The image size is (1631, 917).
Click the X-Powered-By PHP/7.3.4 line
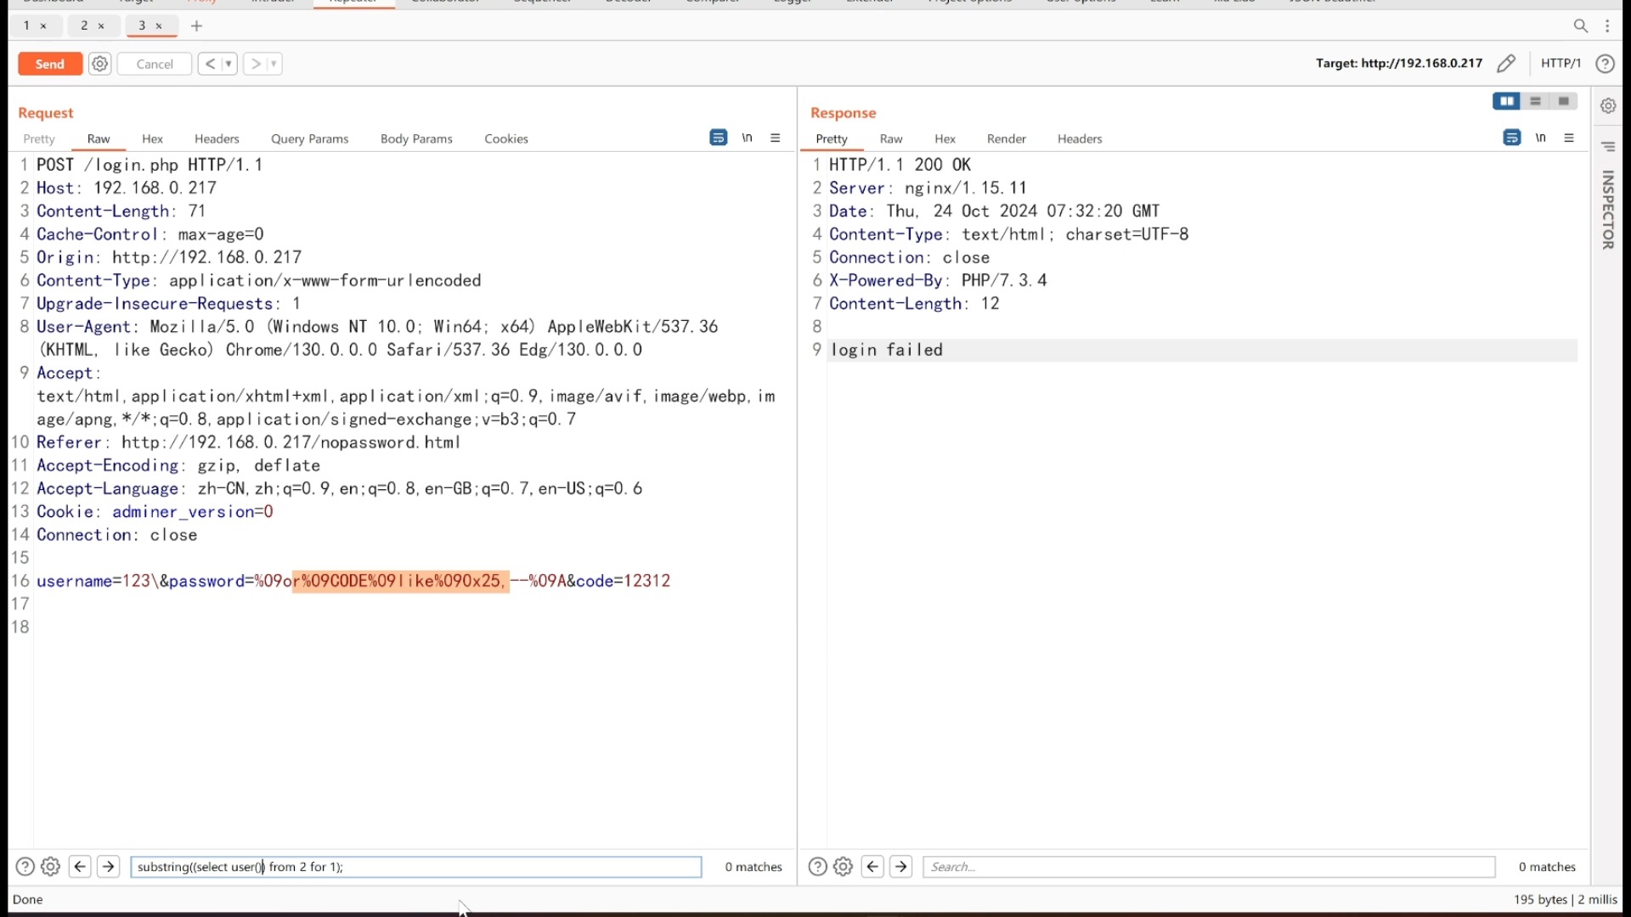[x=938, y=280]
